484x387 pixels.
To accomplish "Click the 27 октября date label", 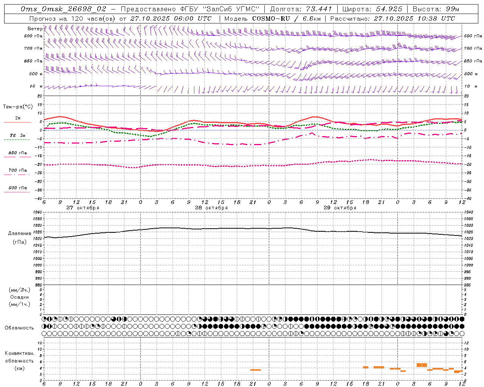I will click(x=83, y=208).
